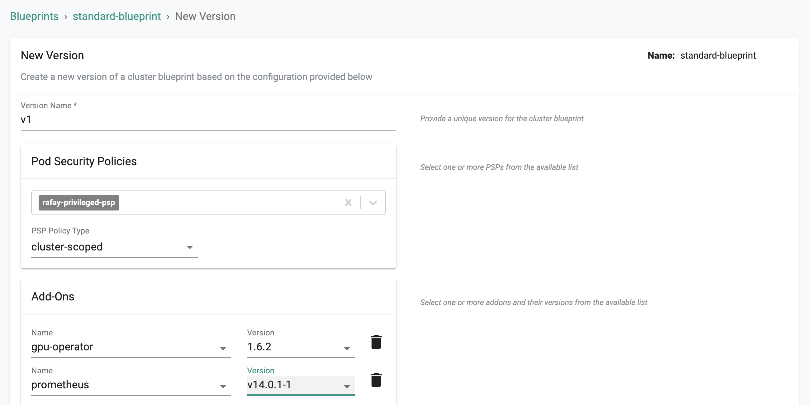Select the PSP Policy Type dropdown
The image size is (810, 405).
pos(113,247)
